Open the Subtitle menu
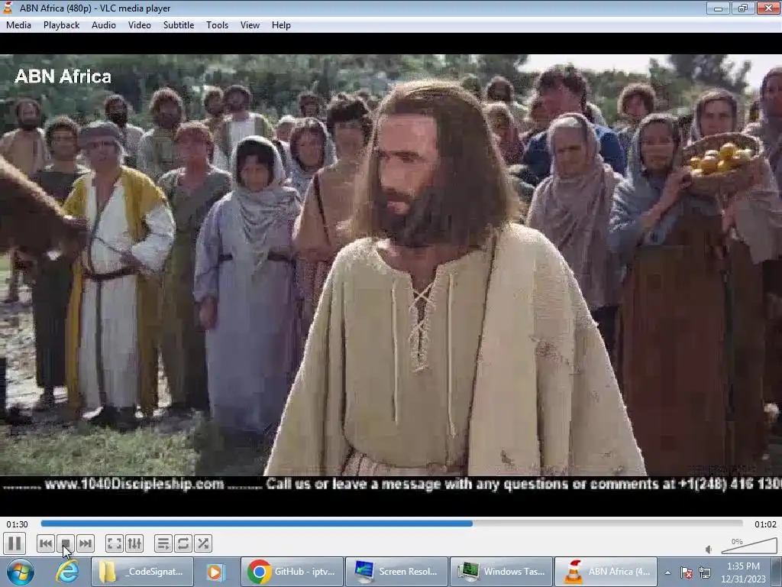The height and width of the screenshot is (587, 782). pos(179,25)
